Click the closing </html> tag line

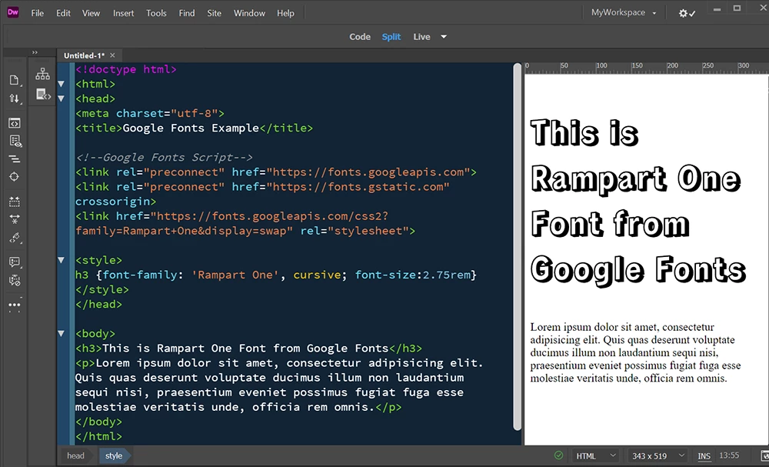click(x=98, y=436)
